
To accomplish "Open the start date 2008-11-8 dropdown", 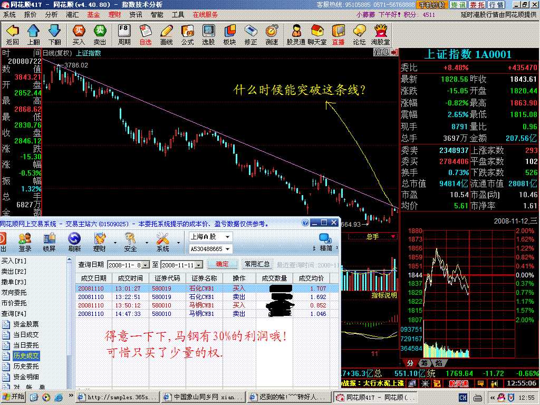I will click(146, 265).
